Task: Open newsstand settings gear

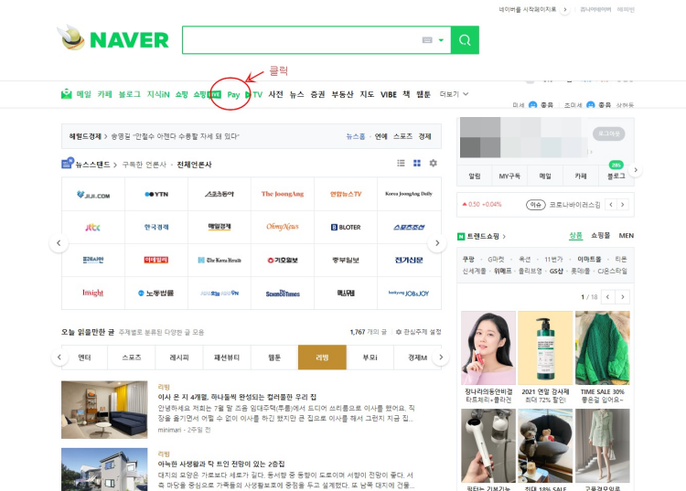Action: pyautogui.click(x=434, y=163)
